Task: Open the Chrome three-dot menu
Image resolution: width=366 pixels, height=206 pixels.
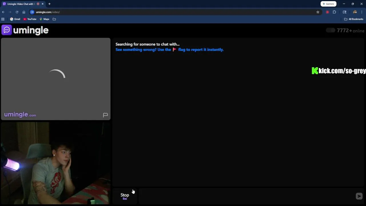Action: (x=362, y=12)
